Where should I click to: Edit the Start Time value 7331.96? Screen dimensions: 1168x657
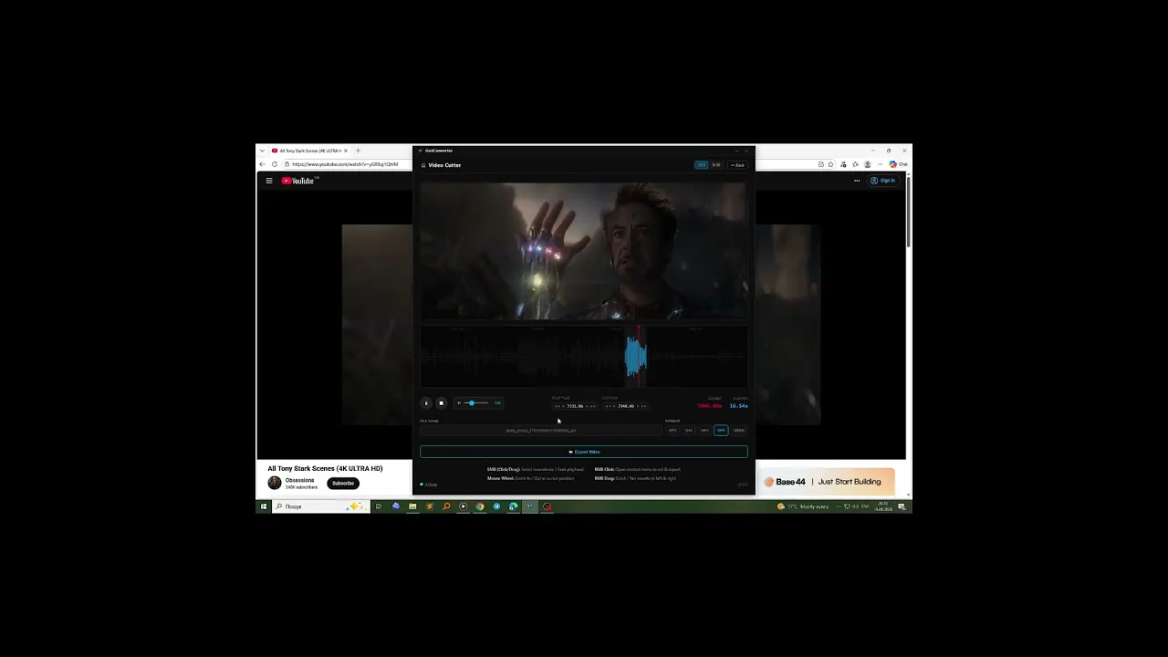[575, 406]
